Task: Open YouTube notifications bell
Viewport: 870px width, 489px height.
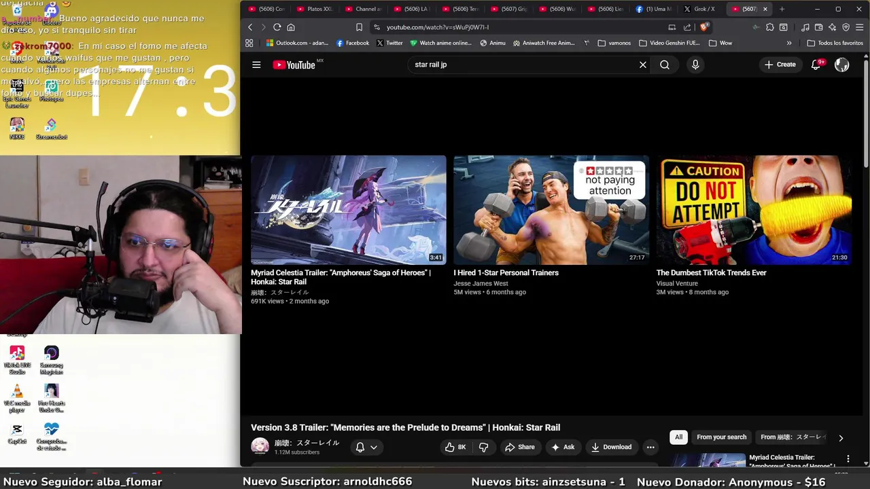Action: (816, 65)
